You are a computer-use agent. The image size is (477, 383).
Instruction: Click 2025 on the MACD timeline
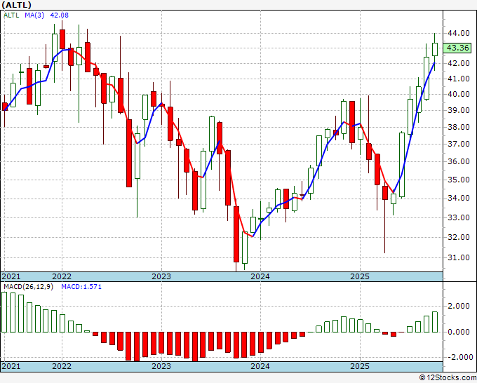click(360, 366)
